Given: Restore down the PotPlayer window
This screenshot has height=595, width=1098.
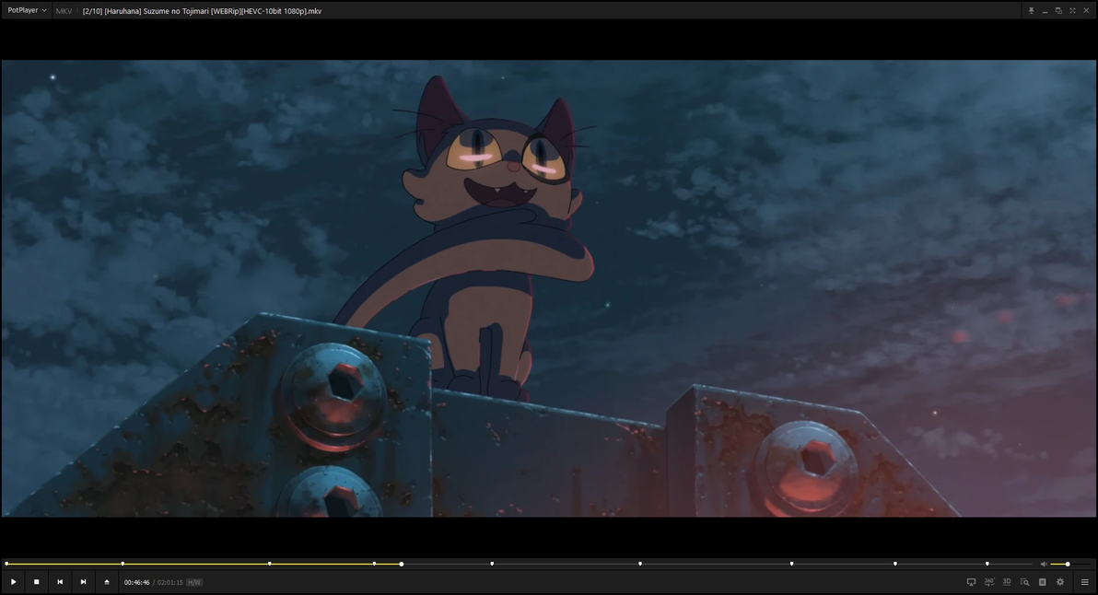Looking at the screenshot, I should [1058, 10].
